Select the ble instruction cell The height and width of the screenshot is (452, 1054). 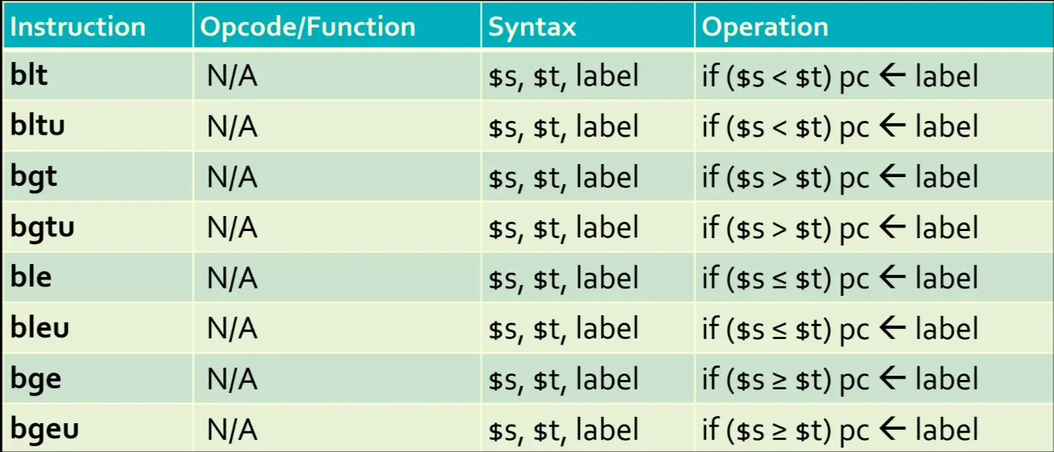pos(31,278)
